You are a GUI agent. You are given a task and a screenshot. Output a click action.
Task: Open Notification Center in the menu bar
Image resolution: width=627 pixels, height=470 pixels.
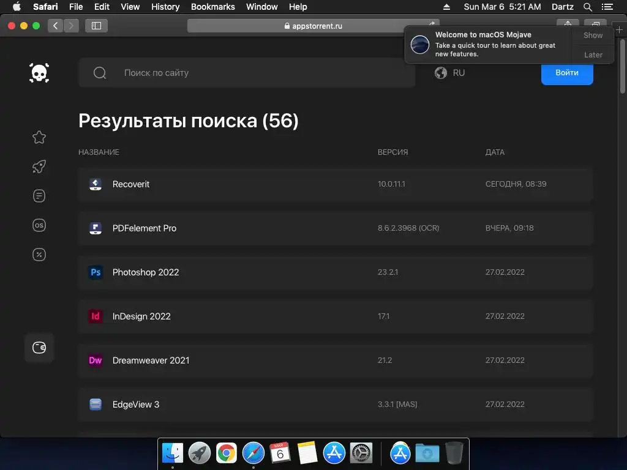(607, 7)
